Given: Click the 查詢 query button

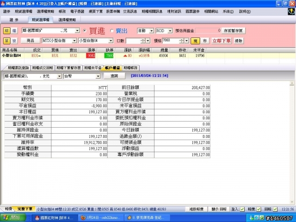Looking at the screenshot, I should tap(114, 76).
